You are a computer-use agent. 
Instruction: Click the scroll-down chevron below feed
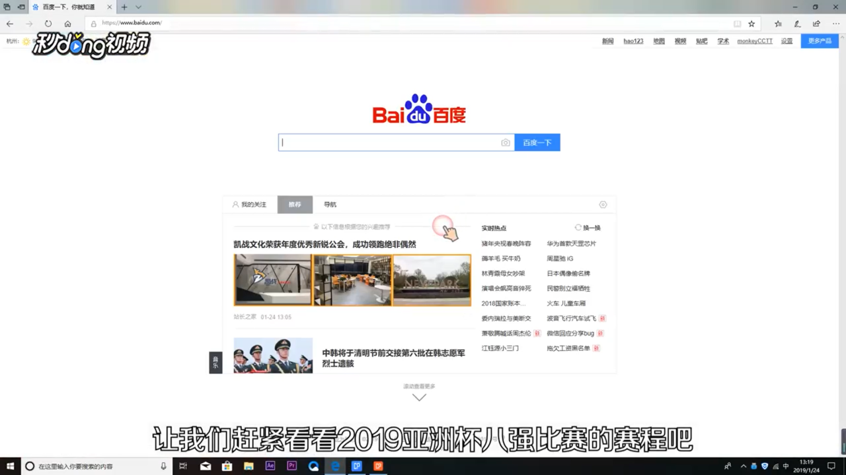click(419, 397)
